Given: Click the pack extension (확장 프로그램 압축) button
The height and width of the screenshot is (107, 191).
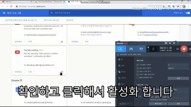Looking at the screenshot, I should (52, 20).
